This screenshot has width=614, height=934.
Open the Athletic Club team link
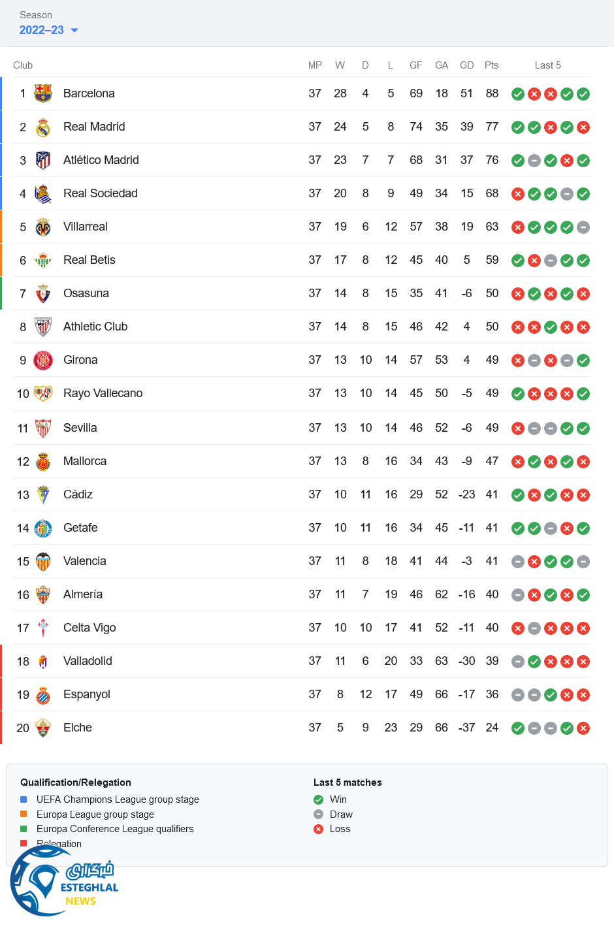coord(95,327)
